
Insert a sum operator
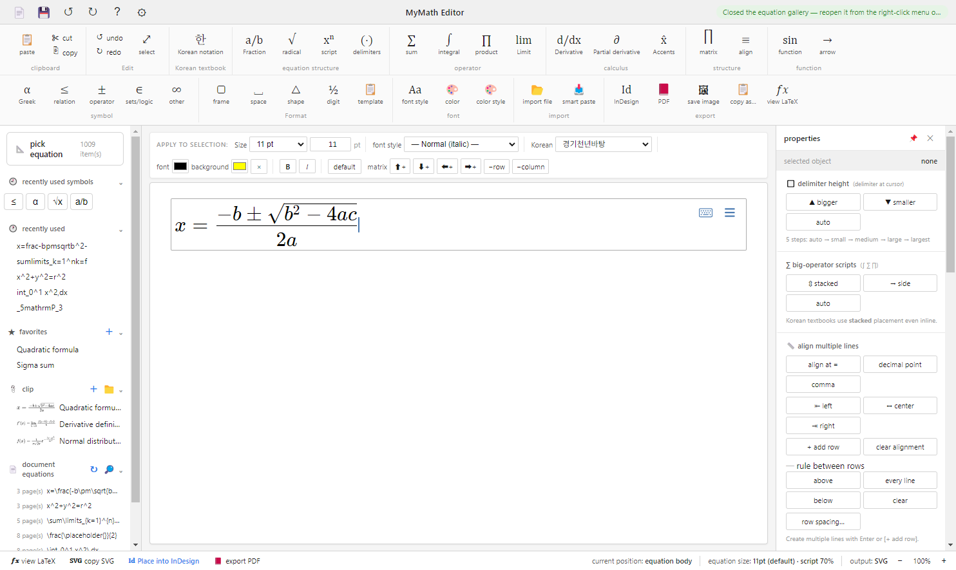[412, 44]
